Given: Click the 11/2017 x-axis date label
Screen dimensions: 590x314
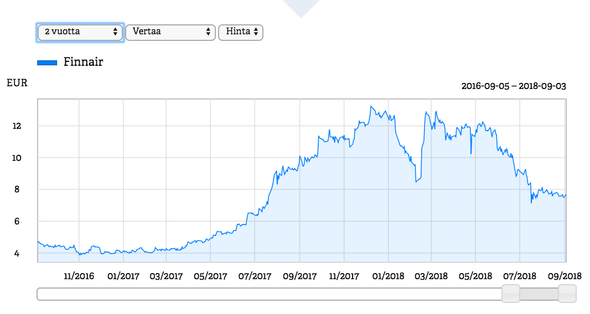Looking at the screenshot, I should 343,276.
